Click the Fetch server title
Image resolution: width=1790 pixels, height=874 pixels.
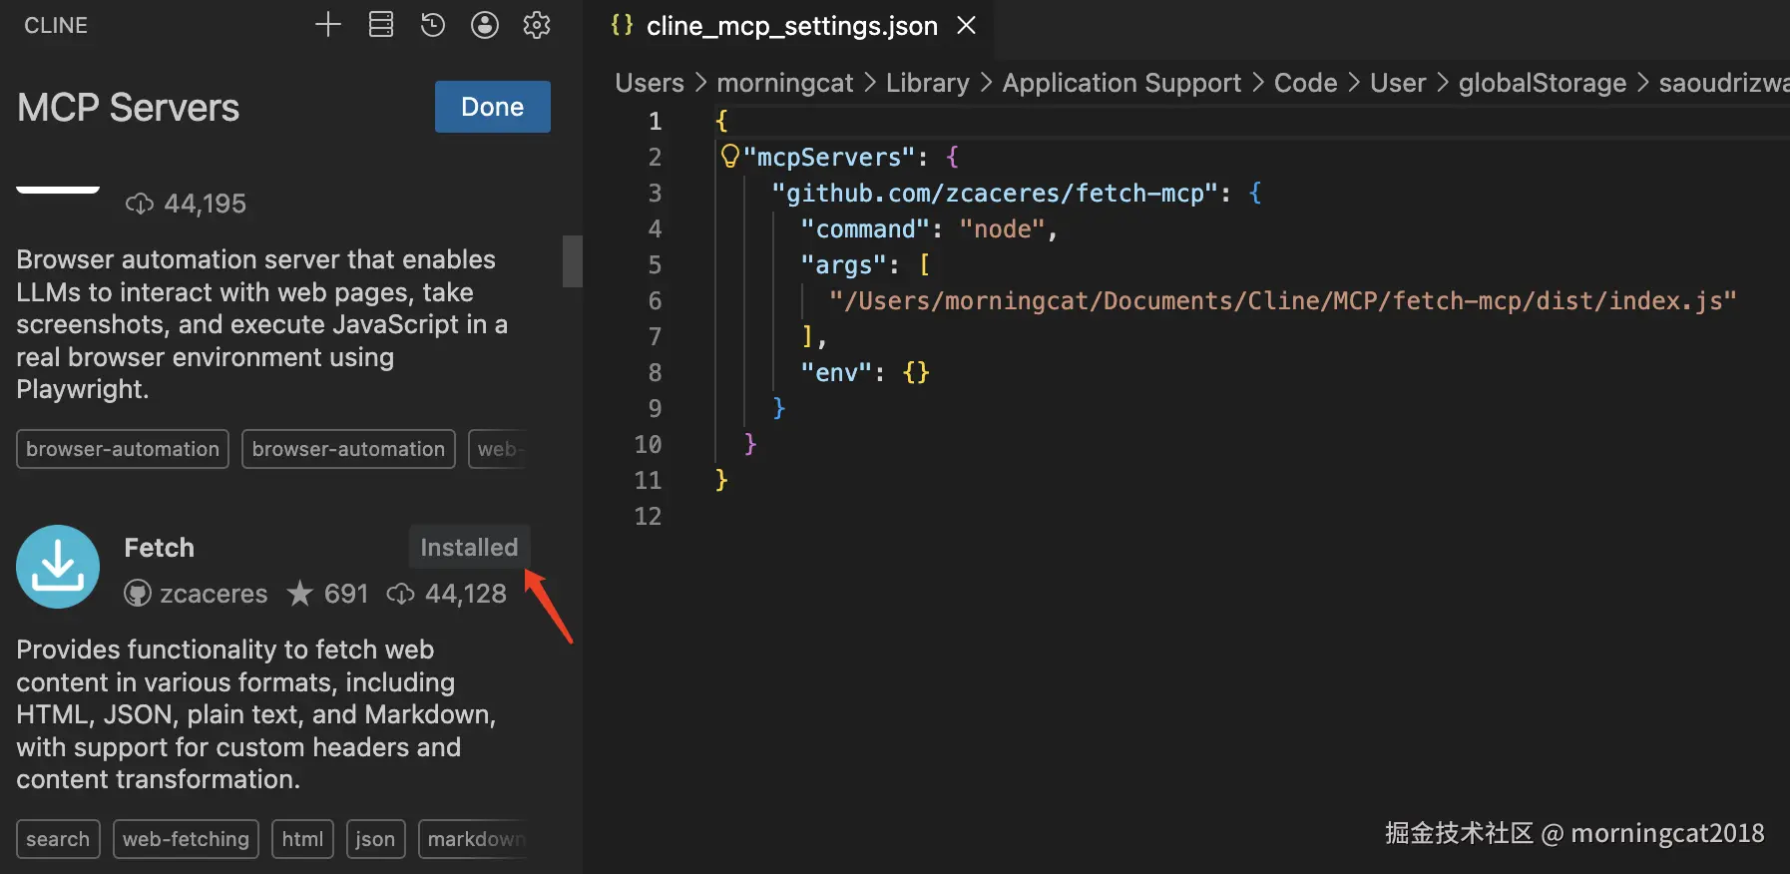coord(160,548)
